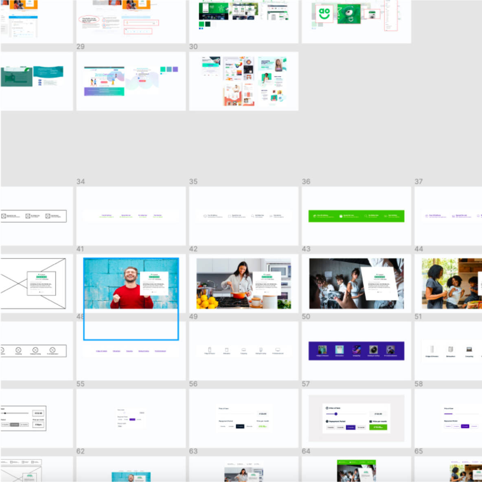This screenshot has width=482, height=482.
Task: Open artboard 36 with green benefits bar
Action: (356, 216)
